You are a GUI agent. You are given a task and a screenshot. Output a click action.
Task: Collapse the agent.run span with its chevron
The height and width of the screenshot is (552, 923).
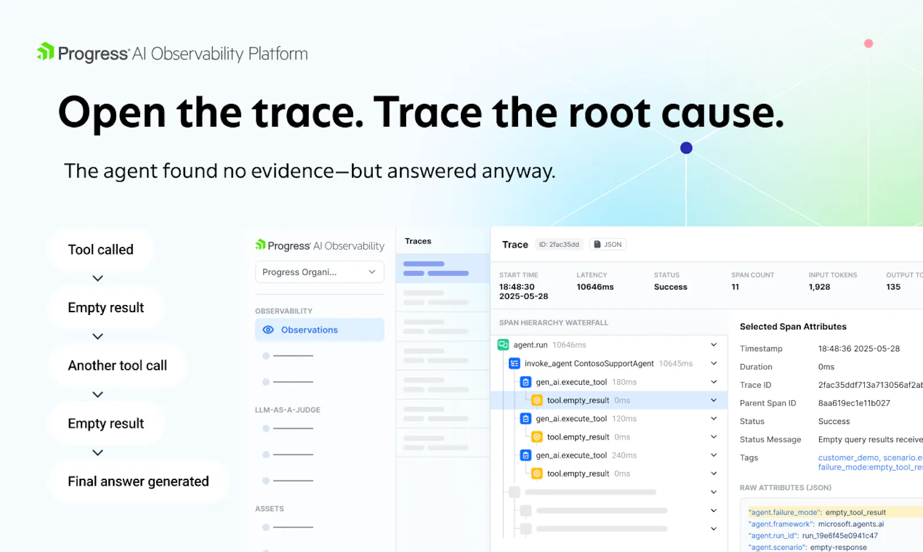714,345
